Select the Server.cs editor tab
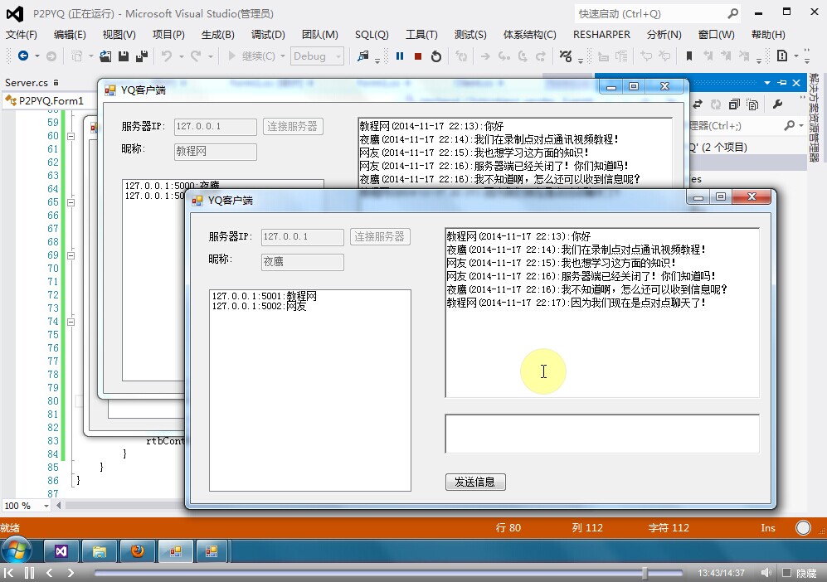Screen dimensions: 827x582 point(27,83)
